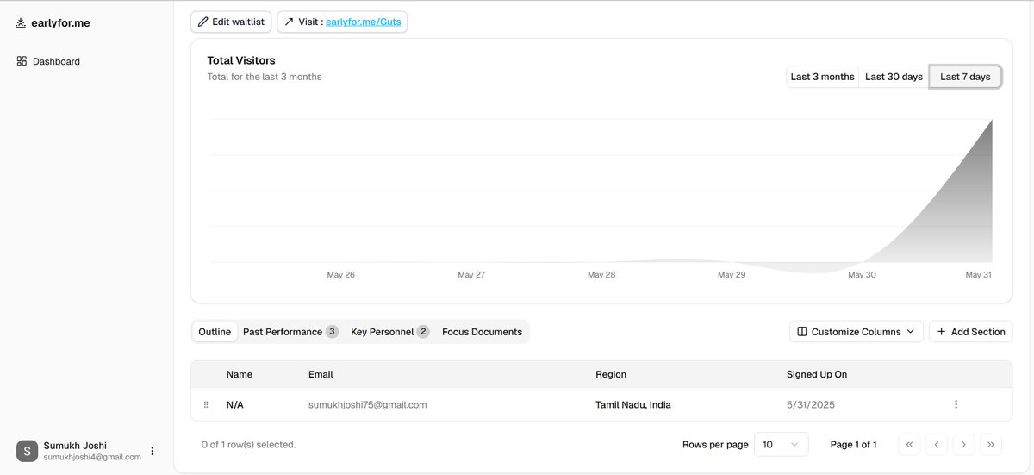Switch to the Focus Documents tab
Screen dimensions: 1034x475
click(482, 332)
